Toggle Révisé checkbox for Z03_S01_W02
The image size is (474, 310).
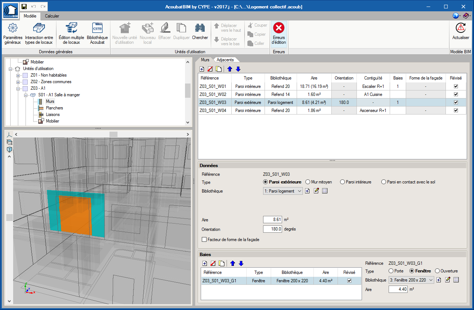456,94
